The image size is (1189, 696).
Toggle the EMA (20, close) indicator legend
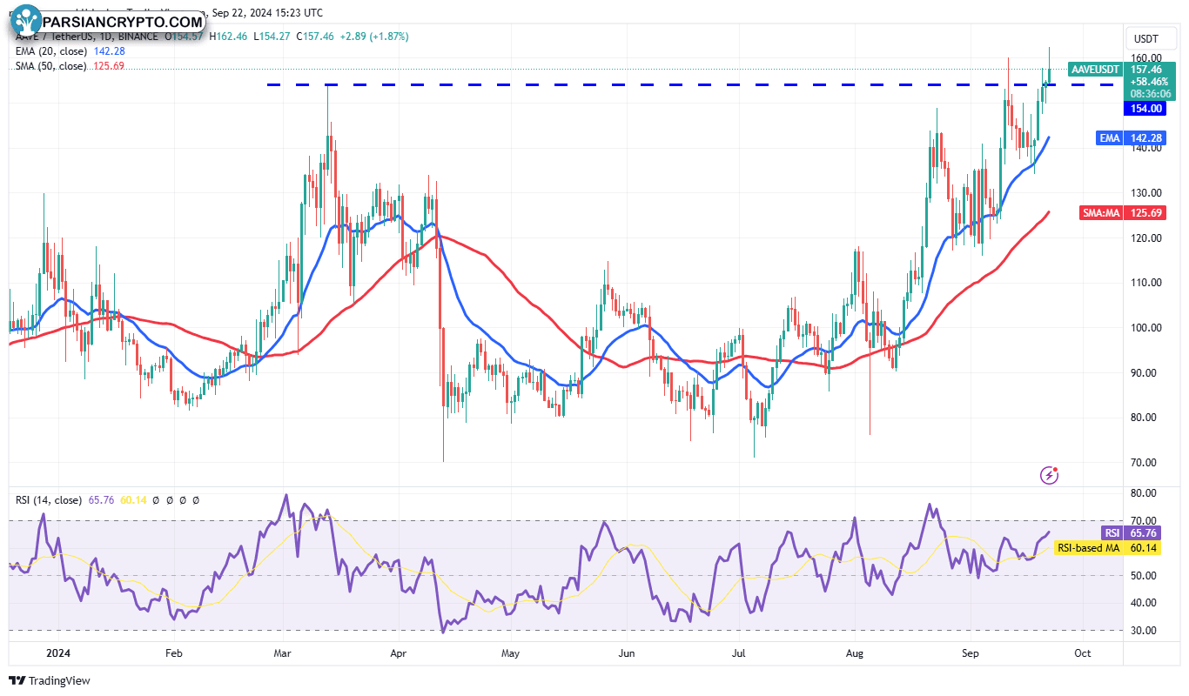52,51
